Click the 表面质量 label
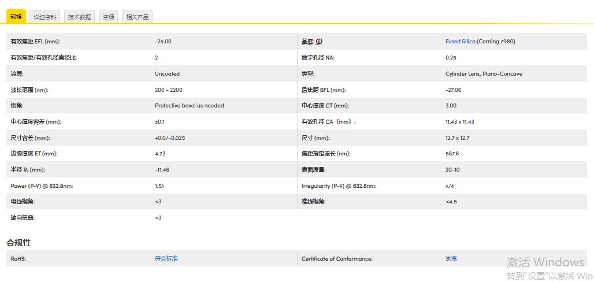Screen dimensions: 594x282 point(314,170)
